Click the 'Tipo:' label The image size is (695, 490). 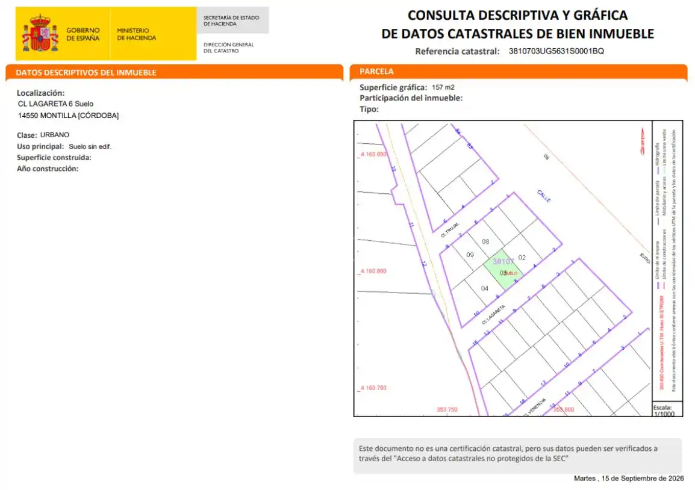coord(369,109)
